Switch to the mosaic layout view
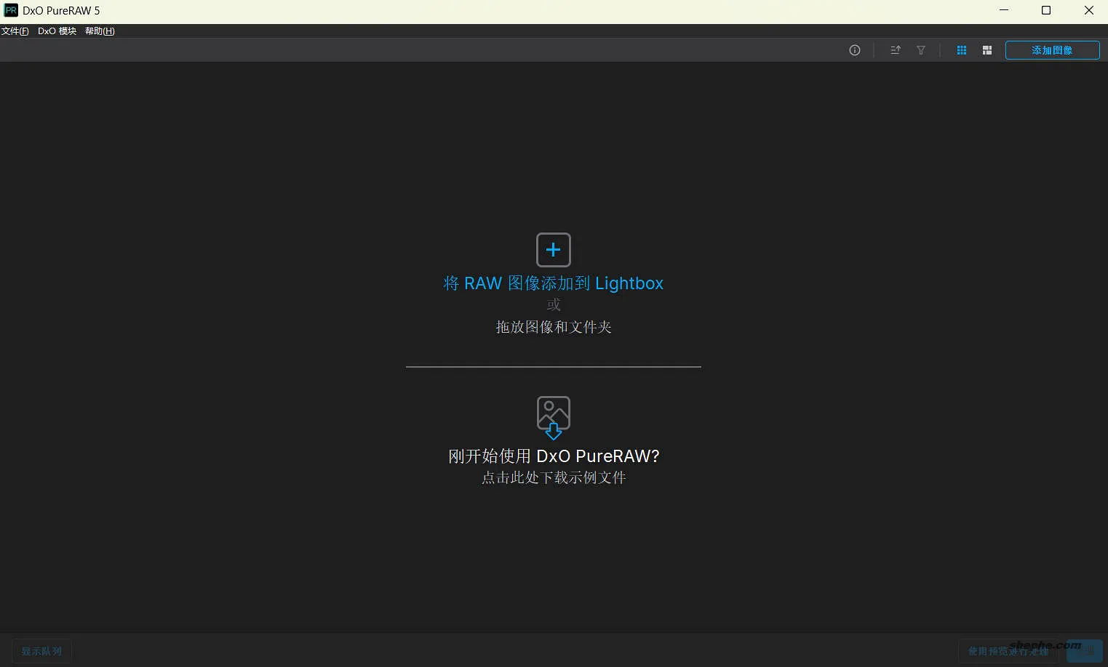The height and width of the screenshot is (667, 1108). click(x=987, y=50)
